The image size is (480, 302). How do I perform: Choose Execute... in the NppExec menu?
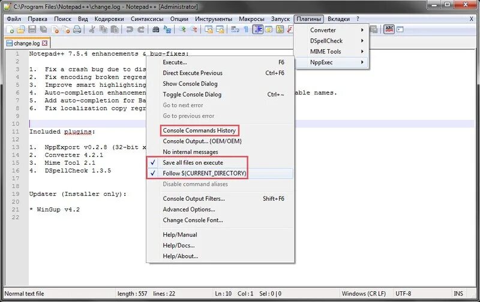tap(220, 62)
